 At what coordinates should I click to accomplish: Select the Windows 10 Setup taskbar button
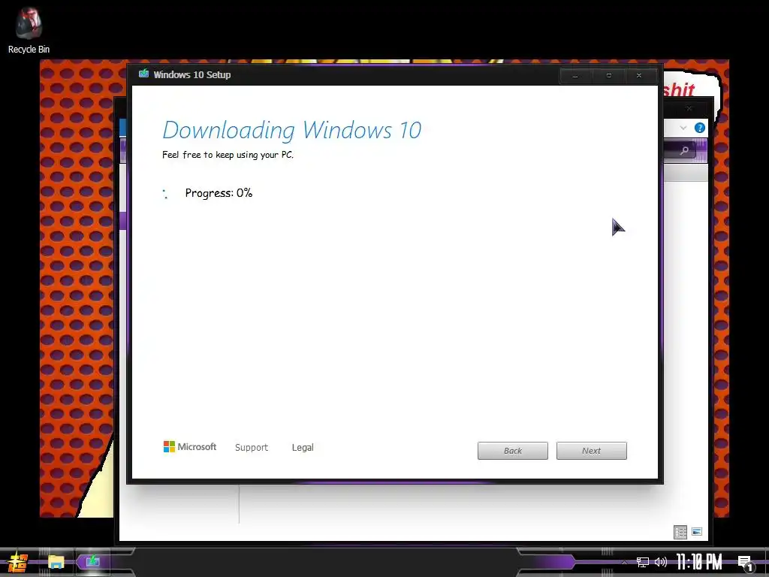[92, 561]
